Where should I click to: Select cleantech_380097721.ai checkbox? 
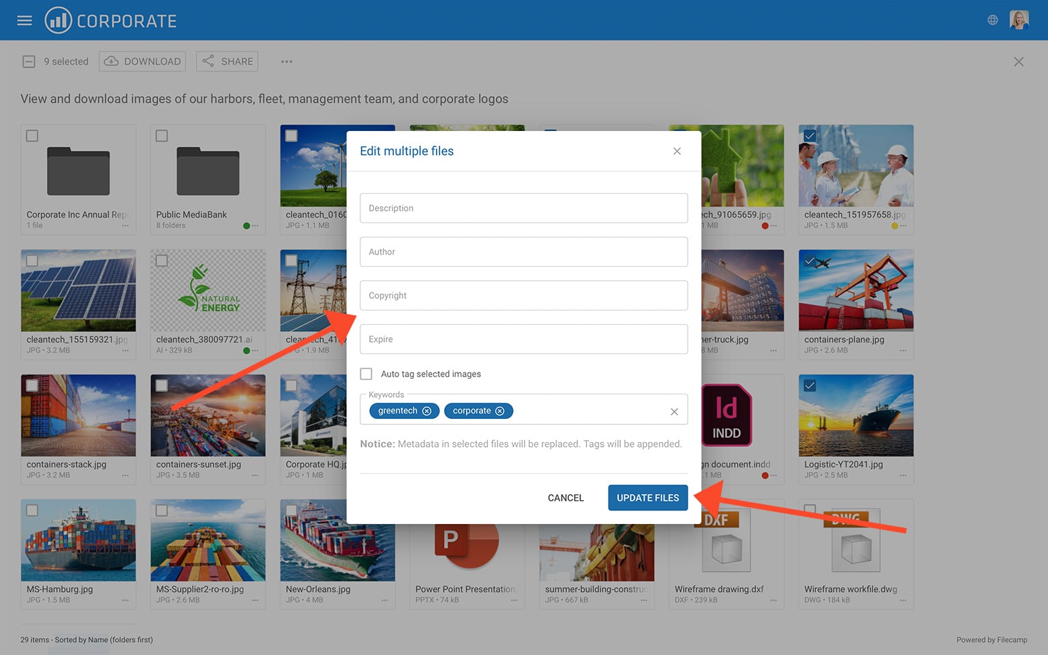click(x=162, y=261)
